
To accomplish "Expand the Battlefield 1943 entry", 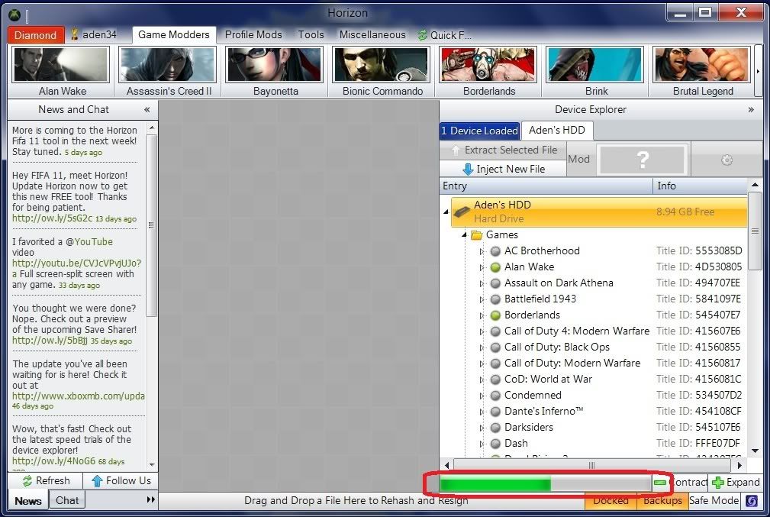I will (482, 300).
